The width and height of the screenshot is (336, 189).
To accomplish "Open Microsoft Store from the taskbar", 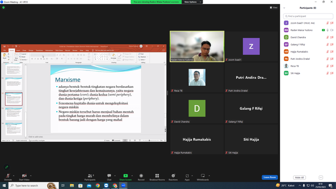I will pos(80,185).
